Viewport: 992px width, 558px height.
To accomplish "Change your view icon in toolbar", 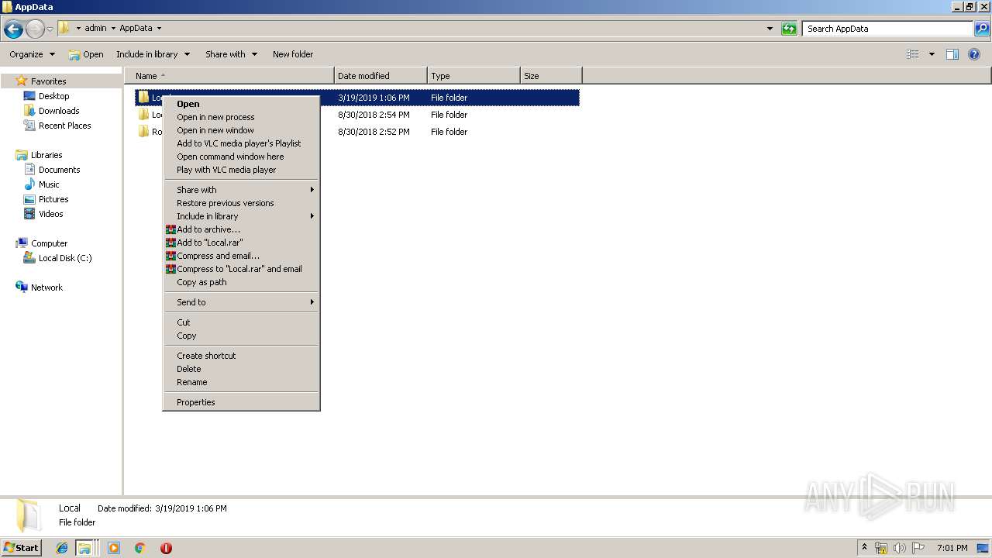I will tap(913, 54).
